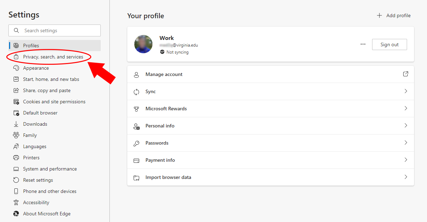This screenshot has width=427, height=222.
Task: Click the Passwords key icon
Action: tap(136, 143)
